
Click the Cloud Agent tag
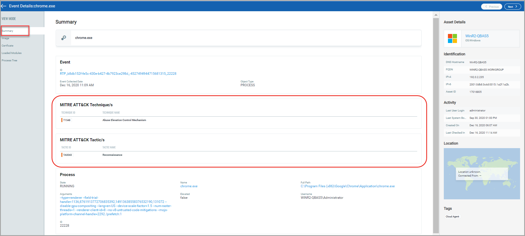452,217
